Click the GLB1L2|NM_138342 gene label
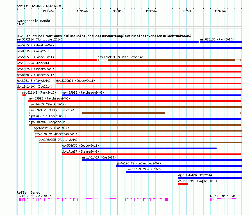Image resolution: width=250 pixels, height=215 pixels. [224, 196]
